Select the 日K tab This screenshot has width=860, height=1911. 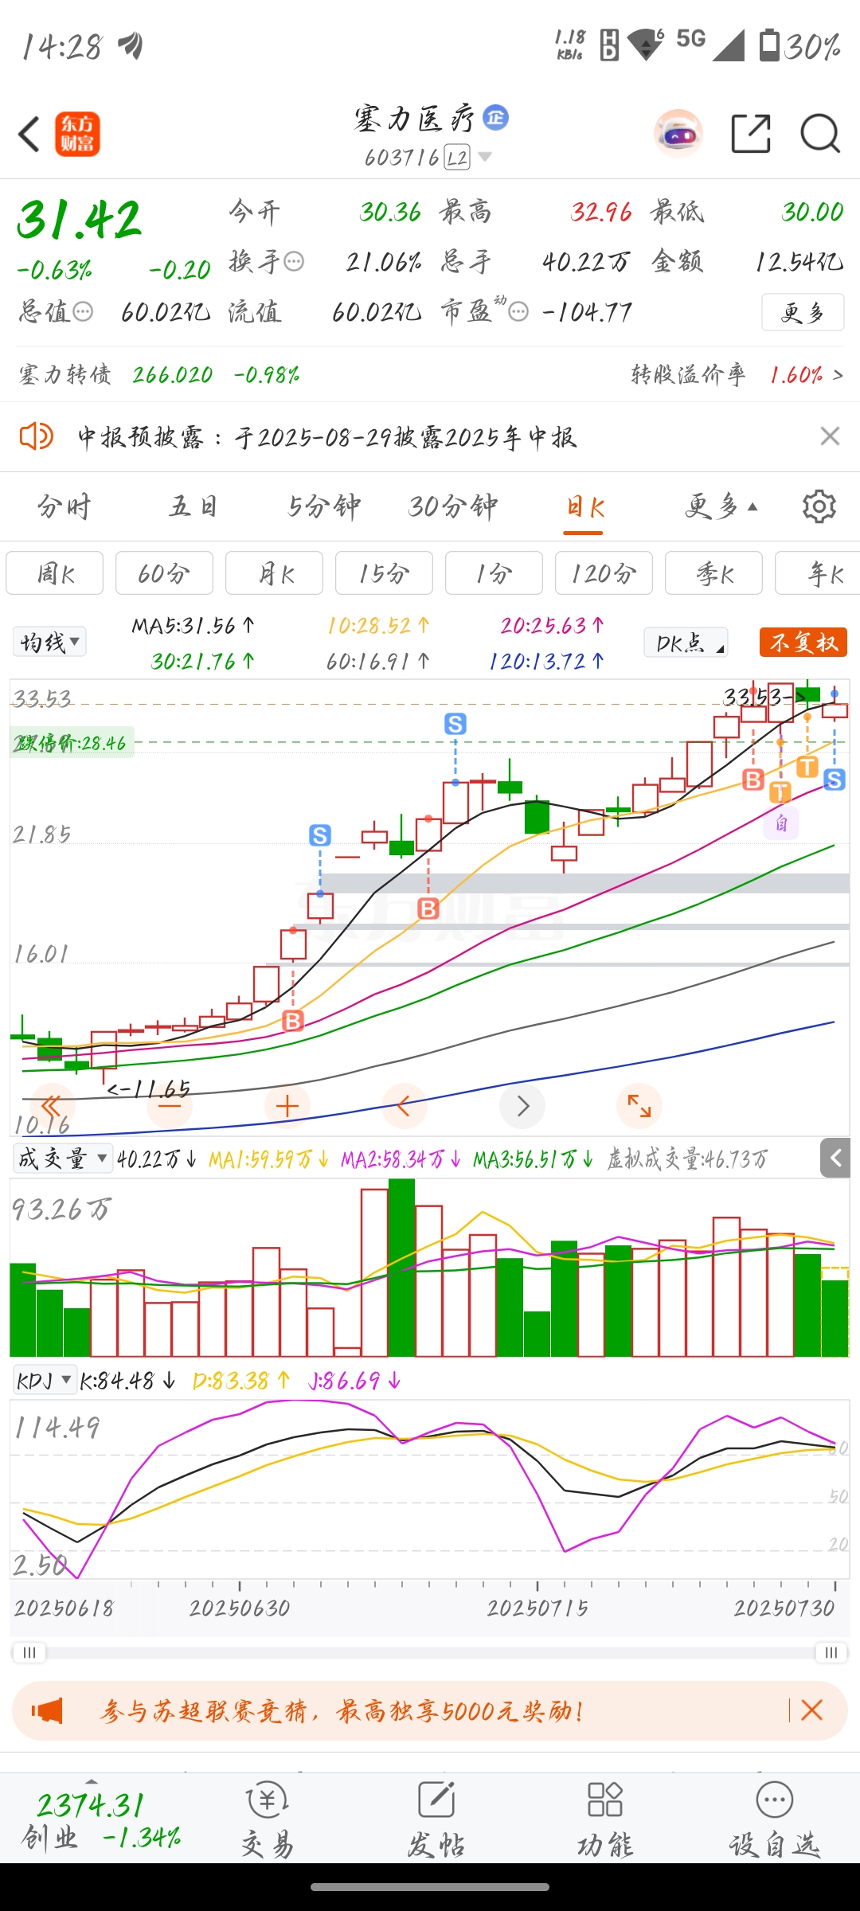(x=585, y=506)
